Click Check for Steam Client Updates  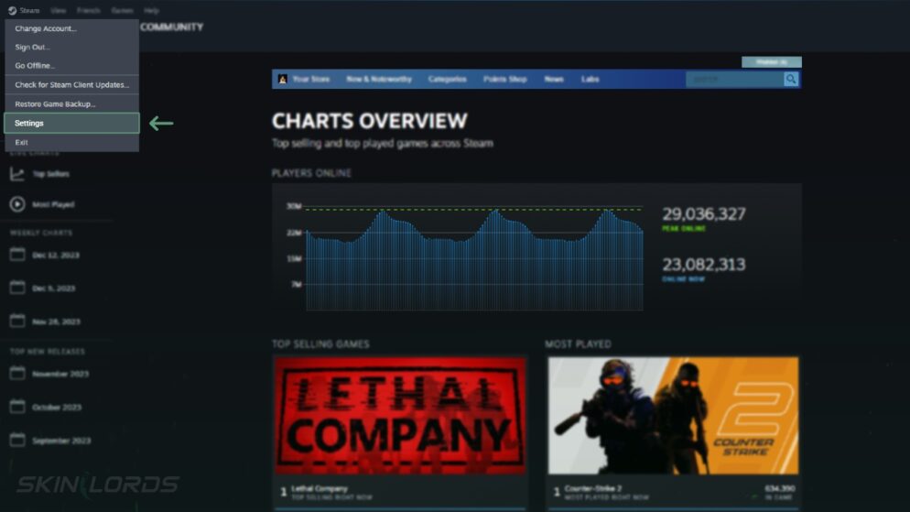coord(71,85)
